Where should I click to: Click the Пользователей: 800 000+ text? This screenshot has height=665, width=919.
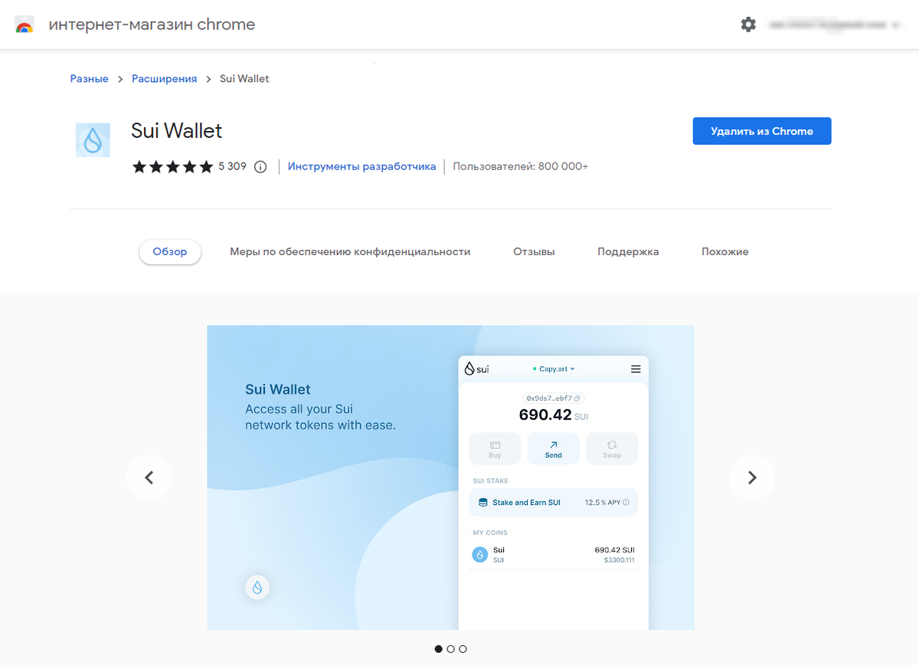point(521,166)
